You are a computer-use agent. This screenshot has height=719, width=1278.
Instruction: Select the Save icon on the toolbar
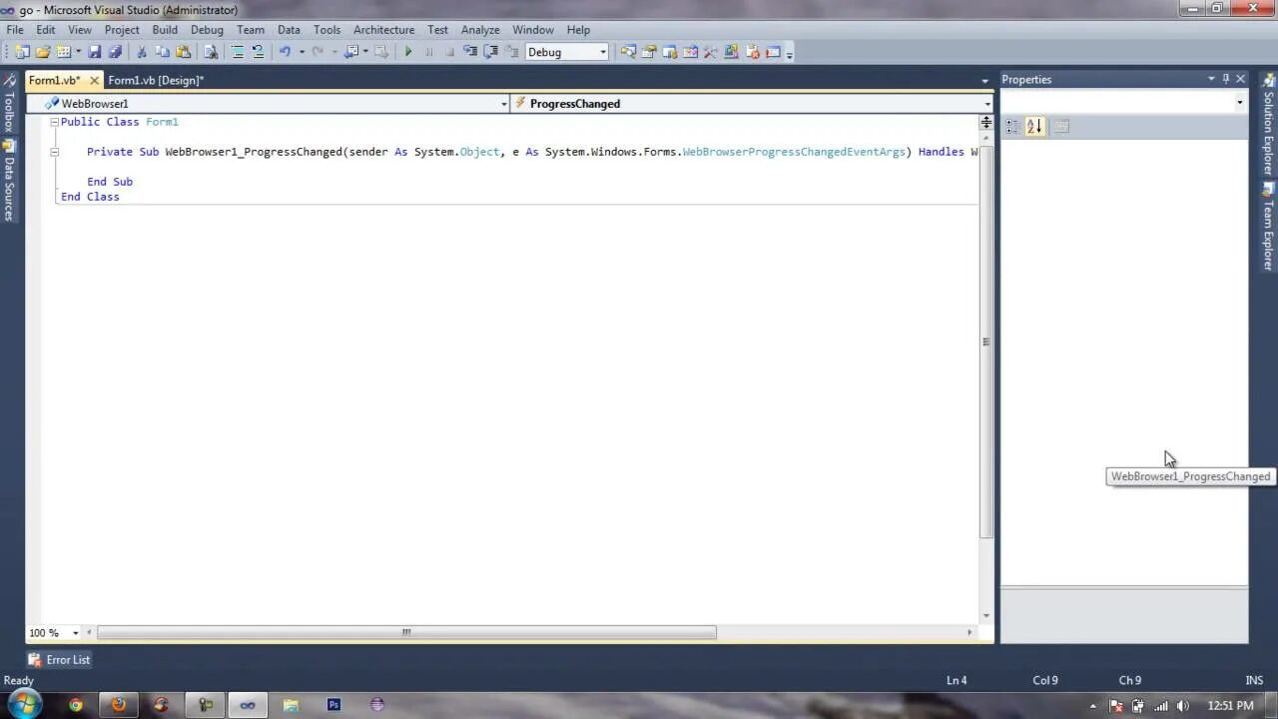point(94,52)
